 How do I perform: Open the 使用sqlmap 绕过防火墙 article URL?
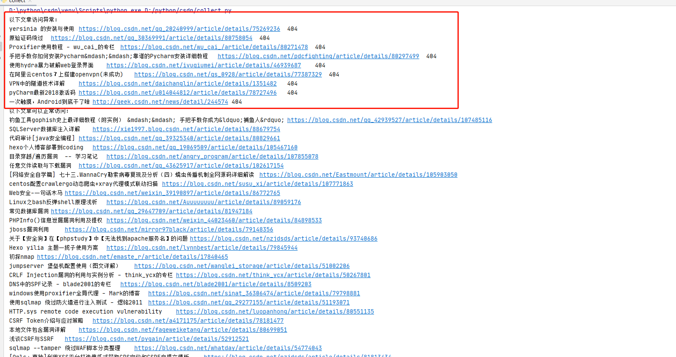[249, 302]
